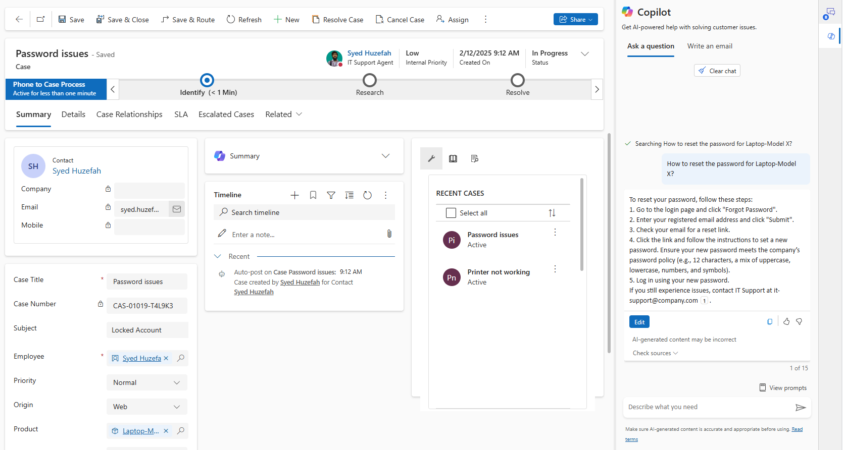Image resolution: width=843 pixels, height=450 pixels.
Task: Move process to the next stage arrow
Action: [x=597, y=89]
